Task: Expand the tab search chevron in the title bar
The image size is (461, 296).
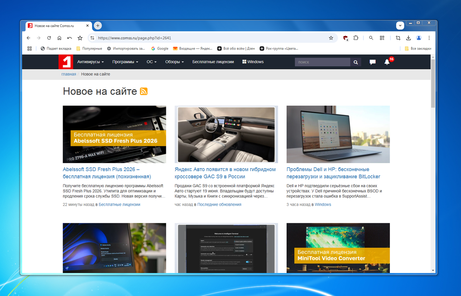Action: 400,26
